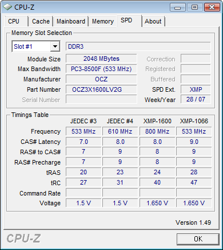
Task: Click the JEDEC #4 column header
Action: pyautogui.click(x=120, y=121)
